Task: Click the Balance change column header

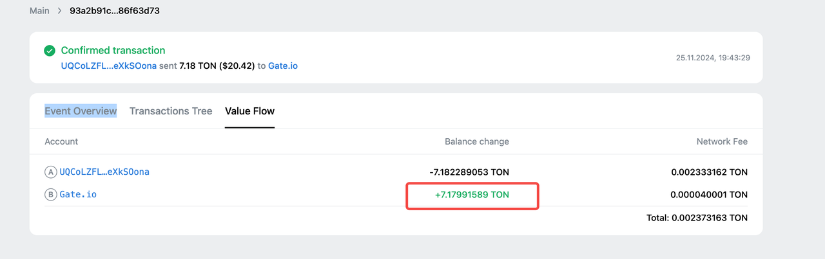Action: [x=476, y=141]
